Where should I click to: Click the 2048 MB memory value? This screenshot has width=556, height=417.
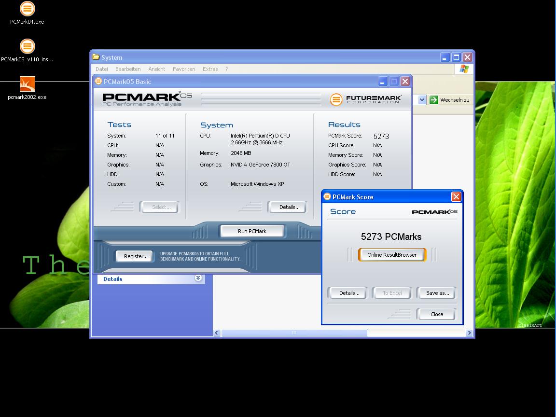click(x=241, y=153)
